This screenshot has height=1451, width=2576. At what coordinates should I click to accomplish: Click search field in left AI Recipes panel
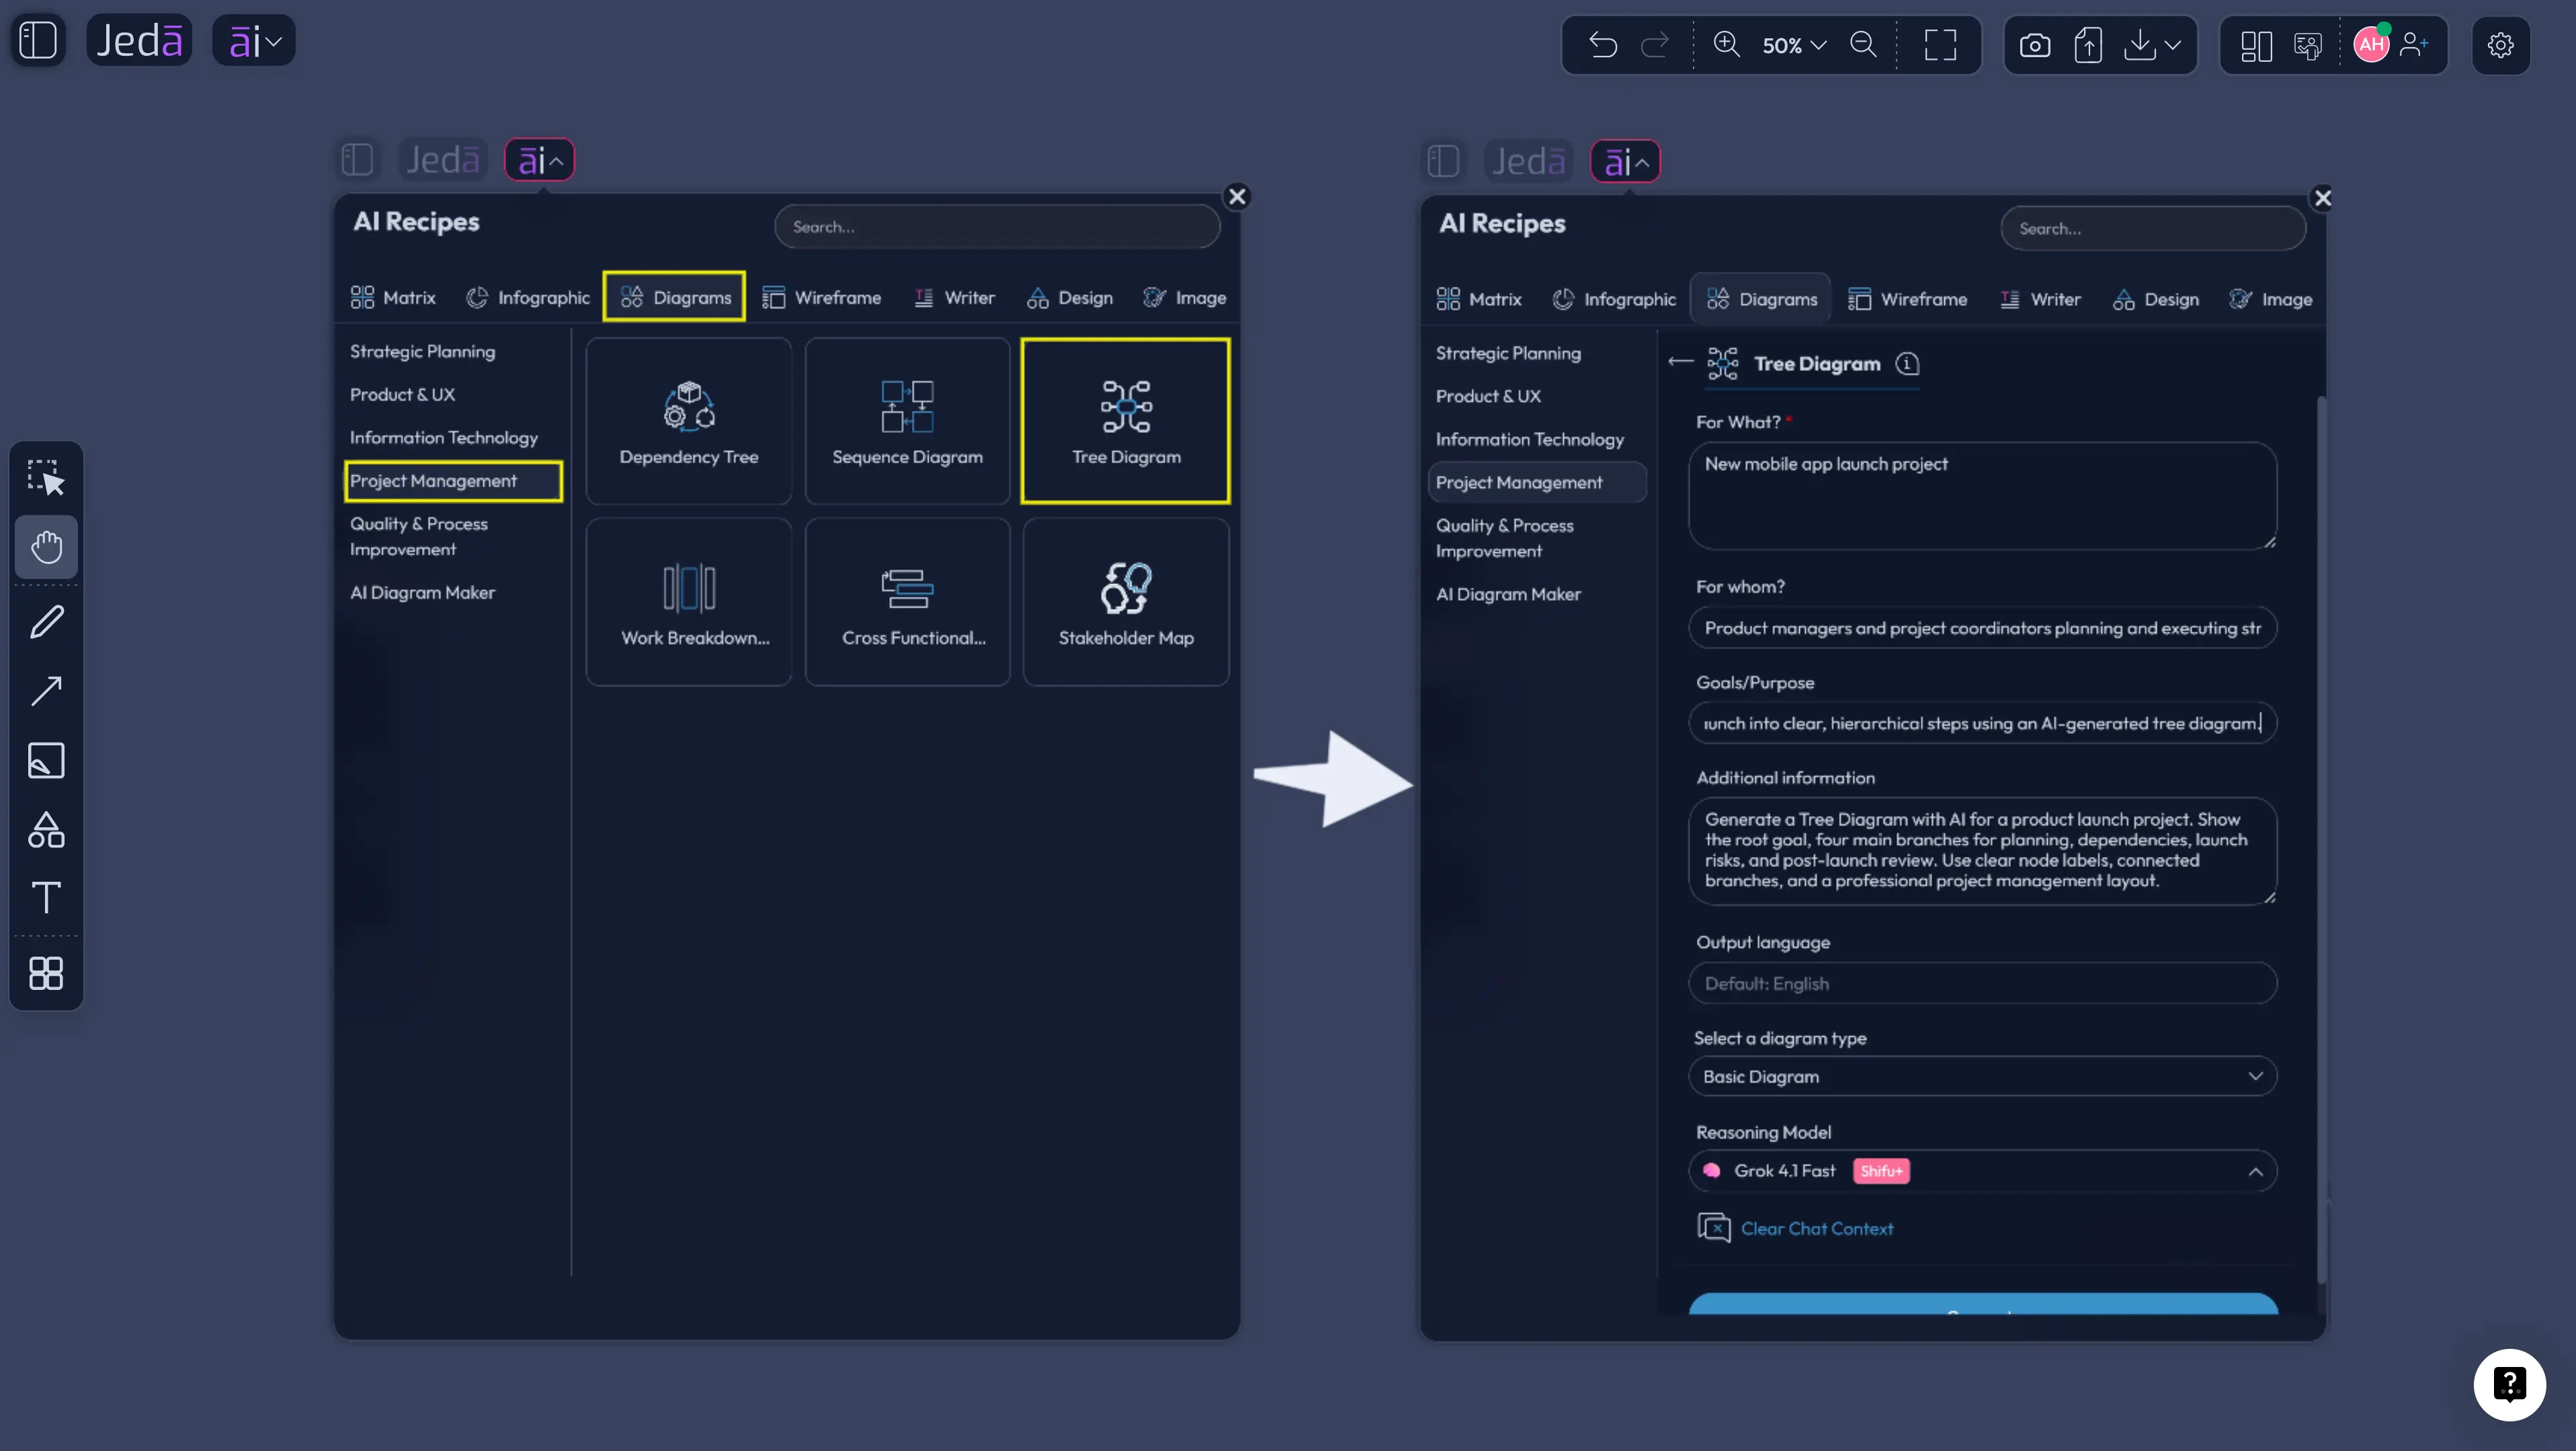(x=997, y=227)
